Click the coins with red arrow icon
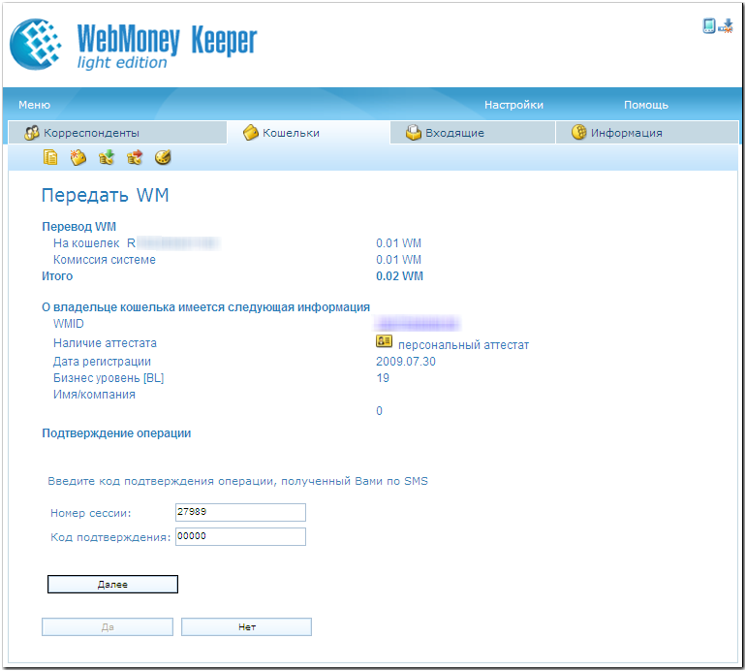This screenshot has height=671, width=746. click(135, 157)
